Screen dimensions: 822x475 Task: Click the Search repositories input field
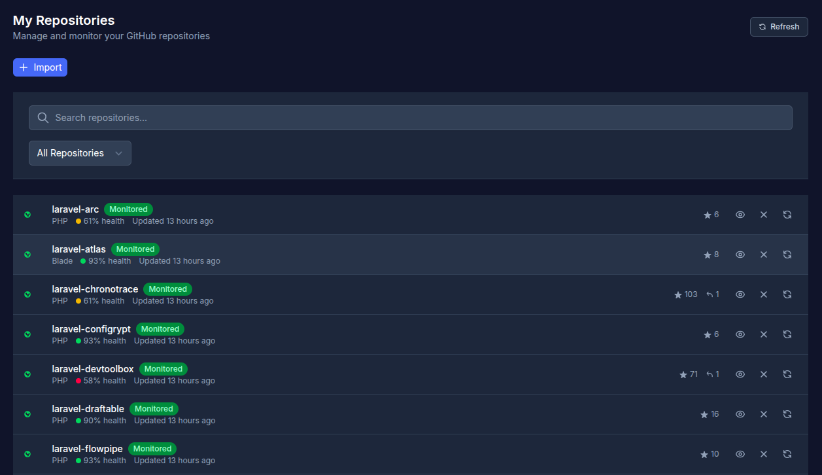click(x=410, y=118)
